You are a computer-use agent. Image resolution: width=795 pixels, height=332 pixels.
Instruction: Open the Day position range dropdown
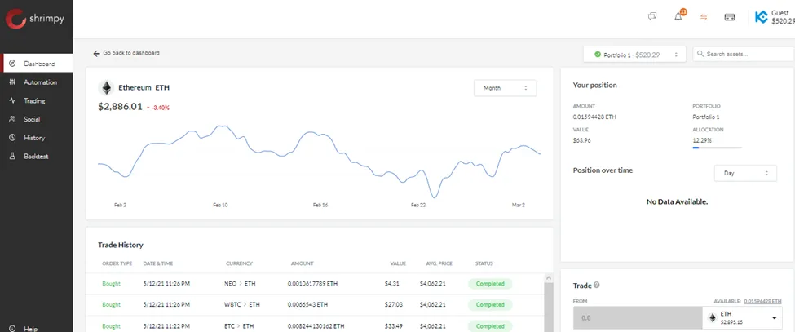click(745, 173)
